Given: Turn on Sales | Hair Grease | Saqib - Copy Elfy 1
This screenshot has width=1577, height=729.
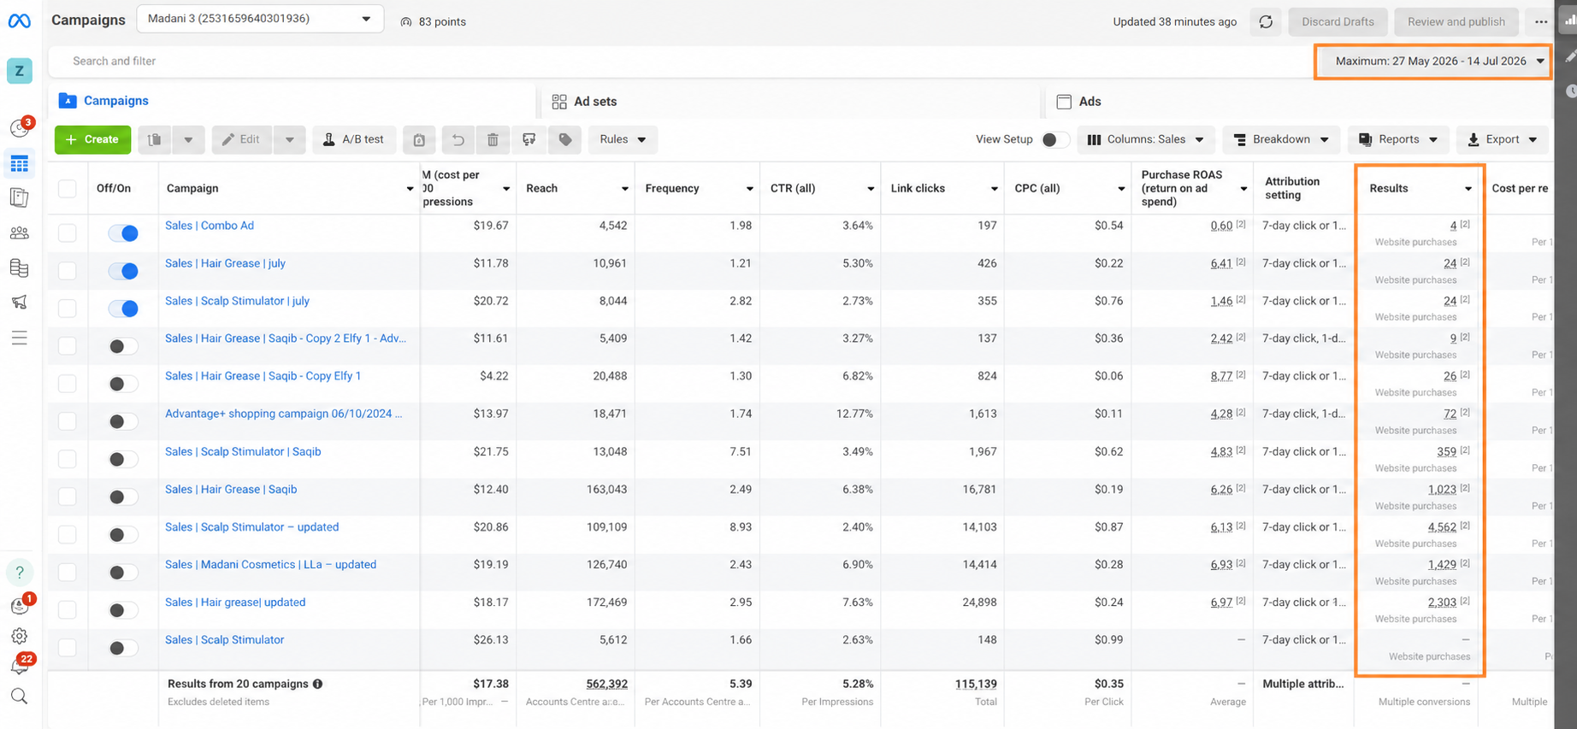Looking at the screenshot, I should tap(123, 384).
